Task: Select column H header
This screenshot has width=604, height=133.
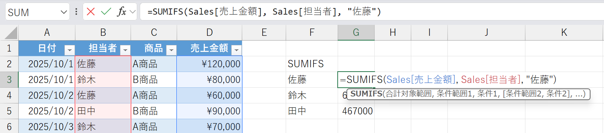Action: tap(393, 33)
